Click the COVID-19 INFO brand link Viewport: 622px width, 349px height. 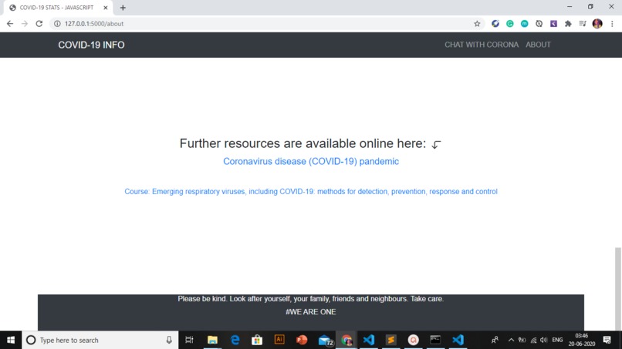pos(91,45)
